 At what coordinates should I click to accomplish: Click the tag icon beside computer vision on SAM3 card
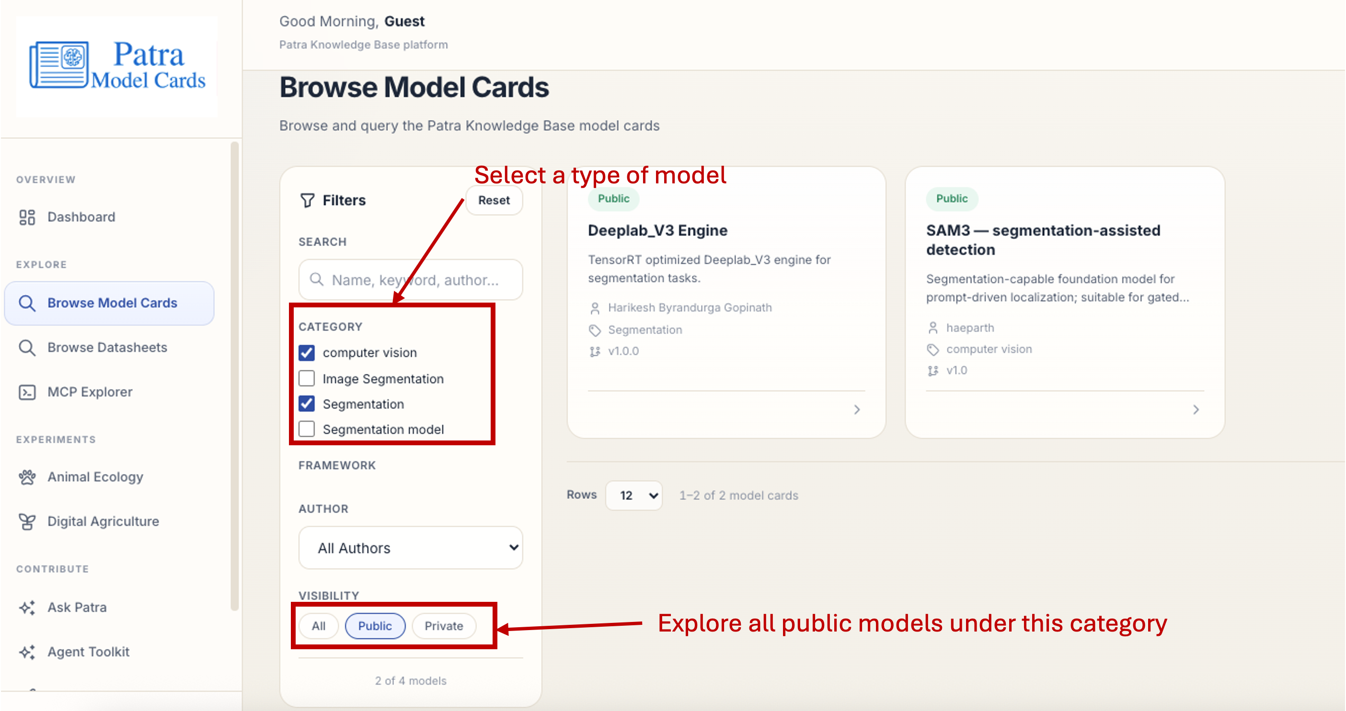point(932,350)
